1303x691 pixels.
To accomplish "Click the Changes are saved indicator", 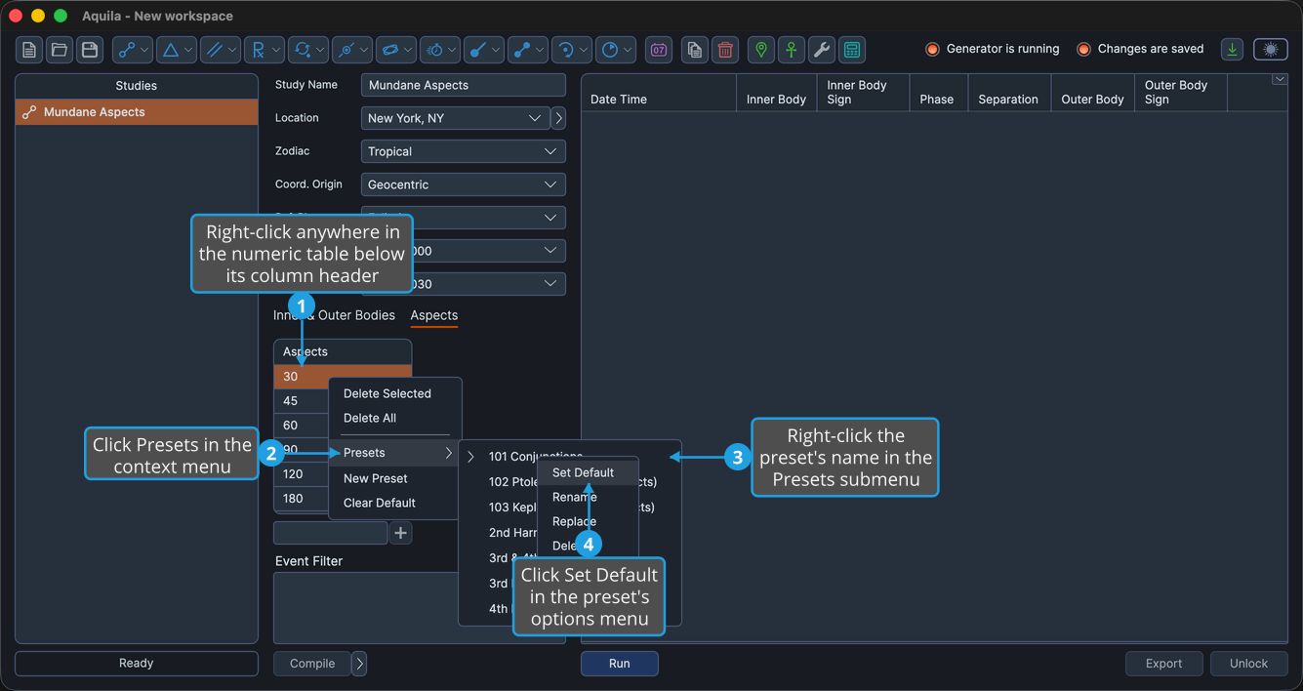I will 1140,49.
